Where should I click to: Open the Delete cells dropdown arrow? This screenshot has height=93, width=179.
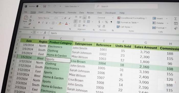pos(167,23)
